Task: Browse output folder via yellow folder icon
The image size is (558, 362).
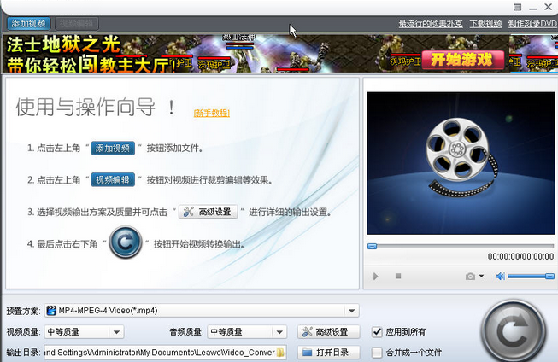Action: [x=280, y=353]
